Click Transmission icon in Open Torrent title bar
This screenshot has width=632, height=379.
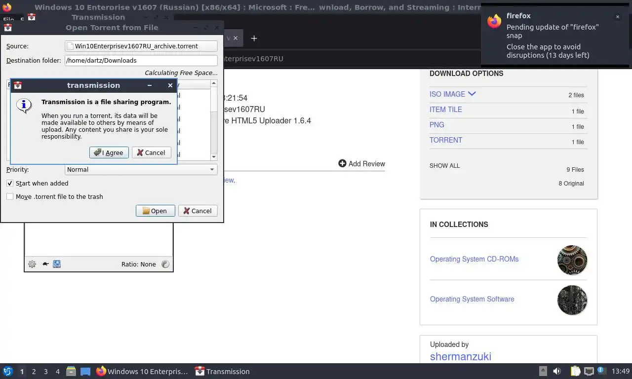pos(8,28)
